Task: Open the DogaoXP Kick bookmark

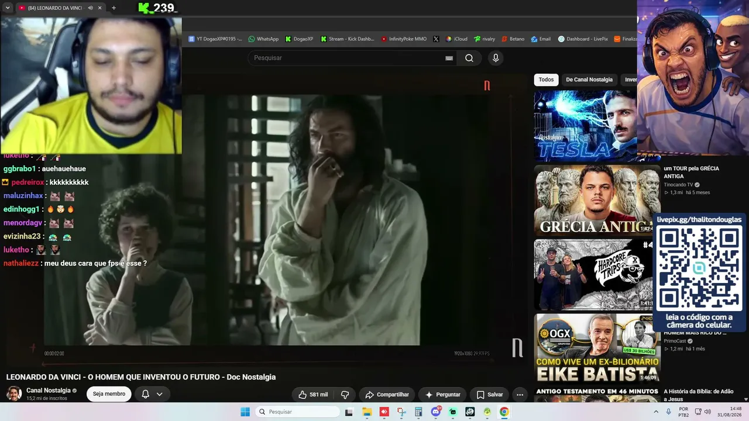Action: point(299,39)
